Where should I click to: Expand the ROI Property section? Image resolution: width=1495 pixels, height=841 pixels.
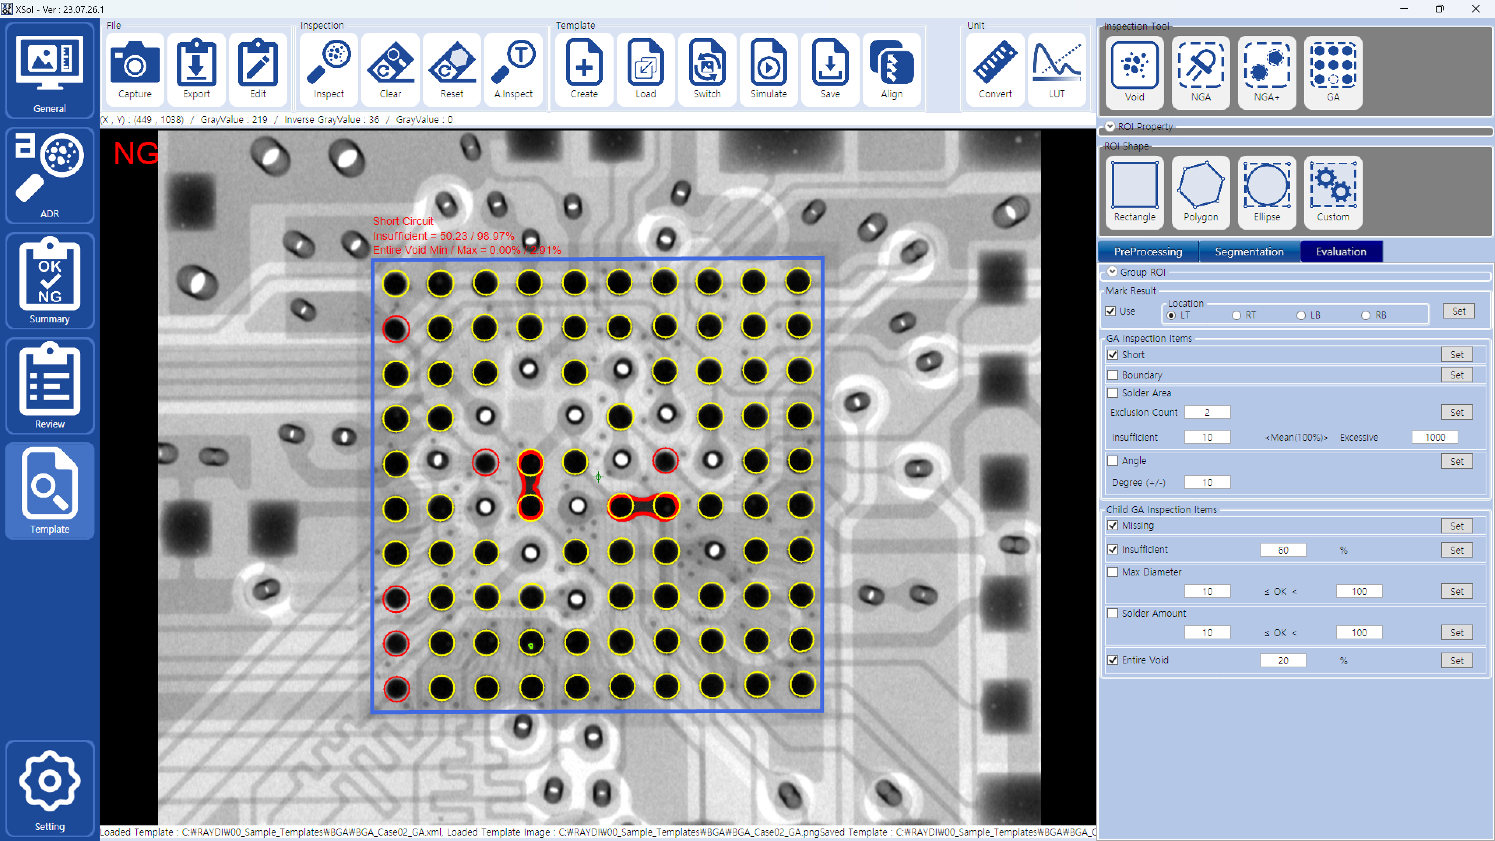click(1110, 126)
